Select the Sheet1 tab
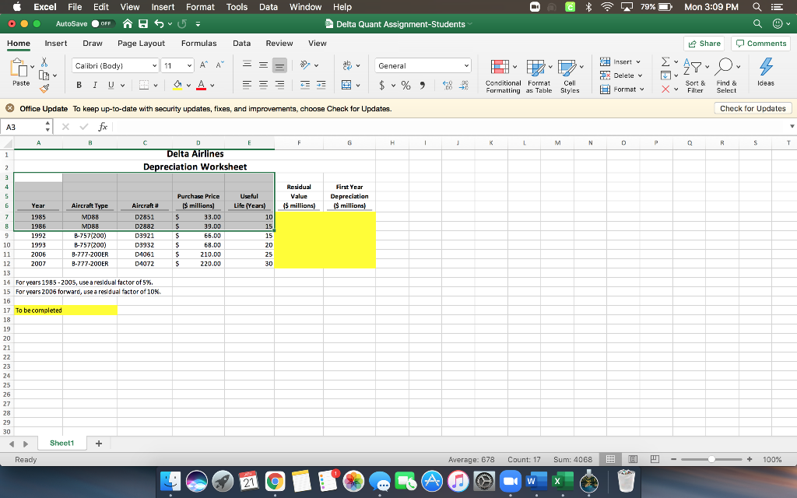 click(x=61, y=442)
